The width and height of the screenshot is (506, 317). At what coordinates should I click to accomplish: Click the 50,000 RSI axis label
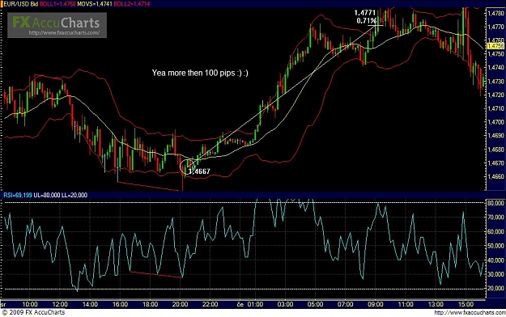coord(495,245)
